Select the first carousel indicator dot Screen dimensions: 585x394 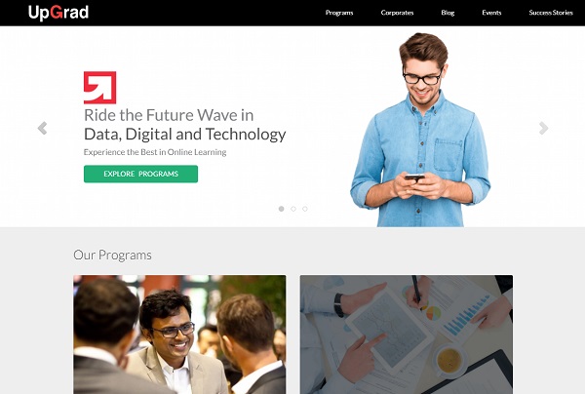pyautogui.click(x=282, y=209)
